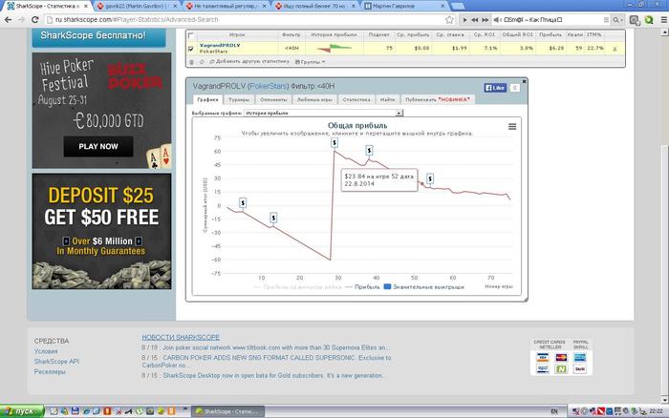
Task: Open the Windows 'пуск' Start menu
Action: 22,411
